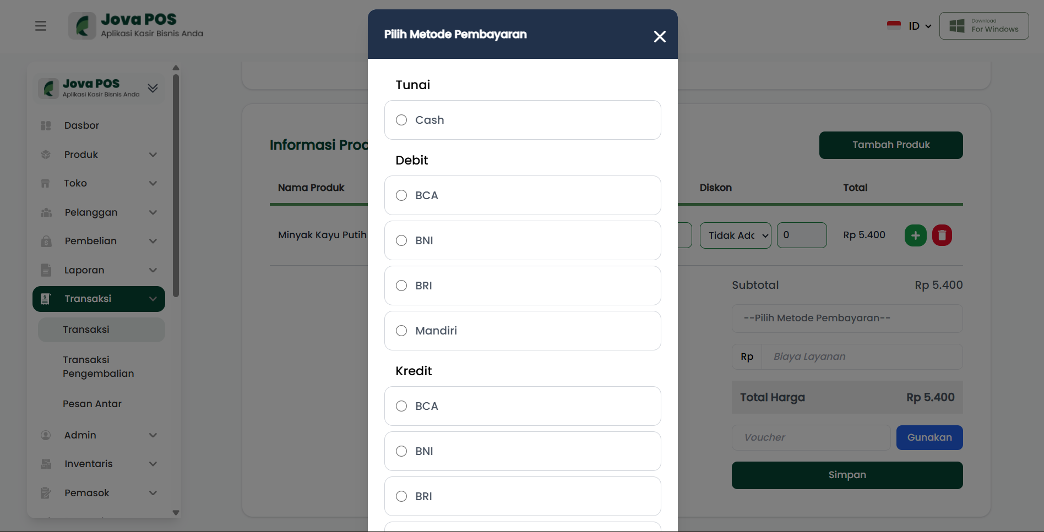Collapse sidebar using double chevron icon
1044x532 pixels.
point(153,88)
